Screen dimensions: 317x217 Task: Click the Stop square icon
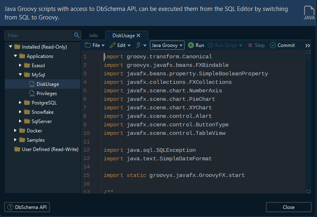click(x=250, y=45)
